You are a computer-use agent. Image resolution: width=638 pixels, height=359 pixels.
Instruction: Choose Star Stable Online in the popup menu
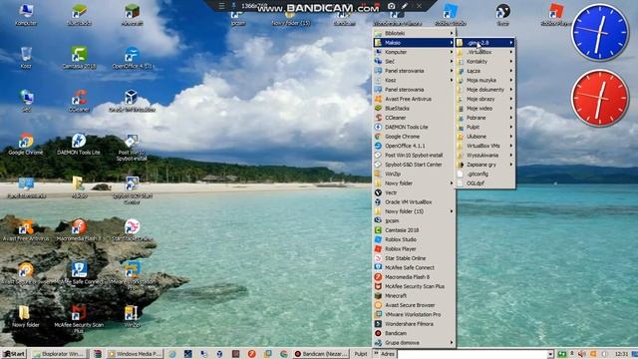414,258
